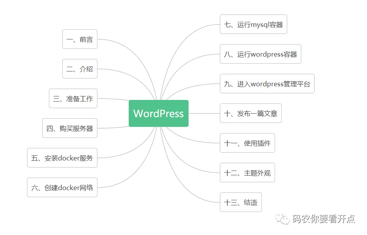Select the 十、发布一篇文章 node

click(251, 113)
